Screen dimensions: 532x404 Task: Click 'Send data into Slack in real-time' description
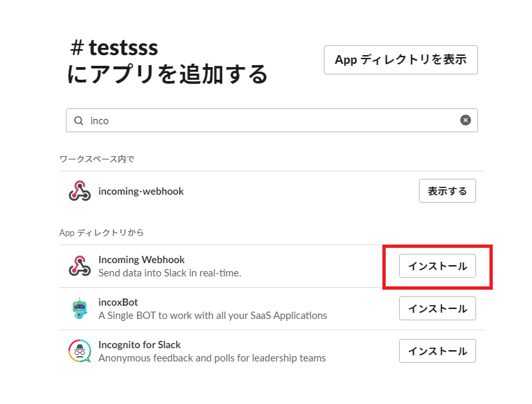pyautogui.click(x=170, y=273)
